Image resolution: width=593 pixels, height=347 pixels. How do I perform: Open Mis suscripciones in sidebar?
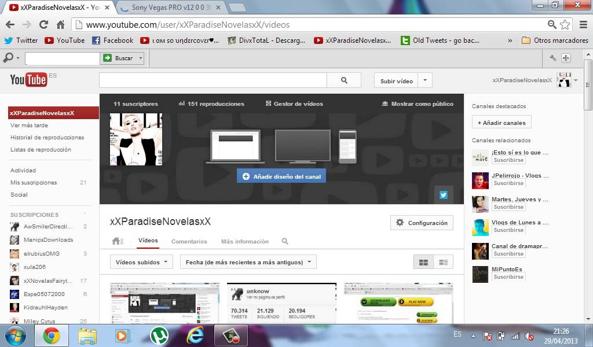coord(34,182)
